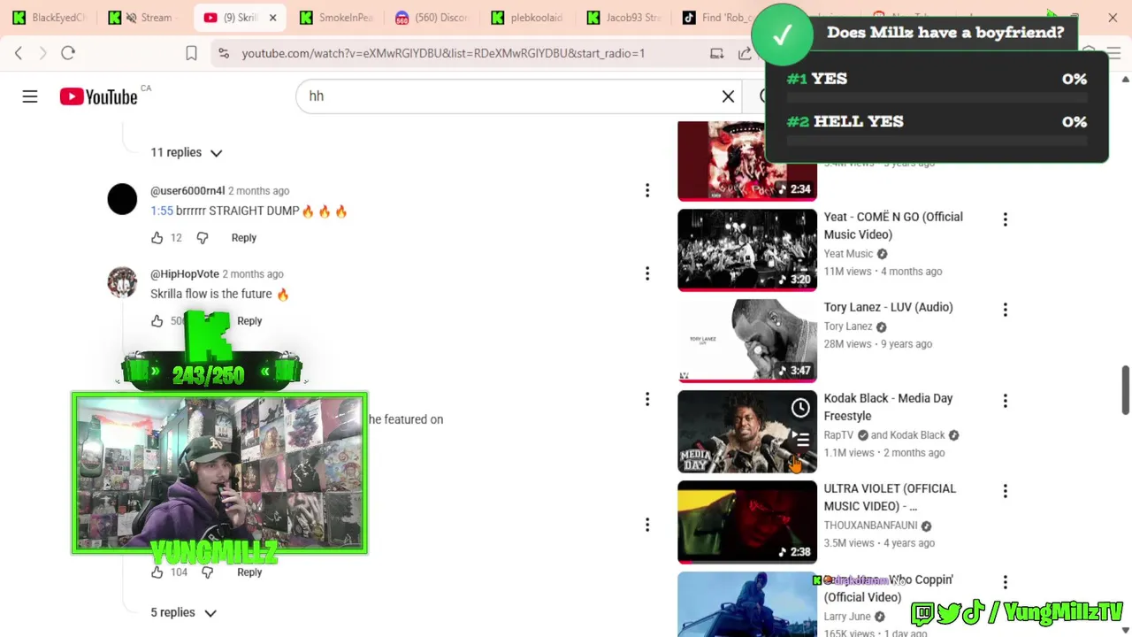Add Kodak Black video to Watch Later
Image resolution: width=1132 pixels, height=637 pixels.
click(800, 407)
